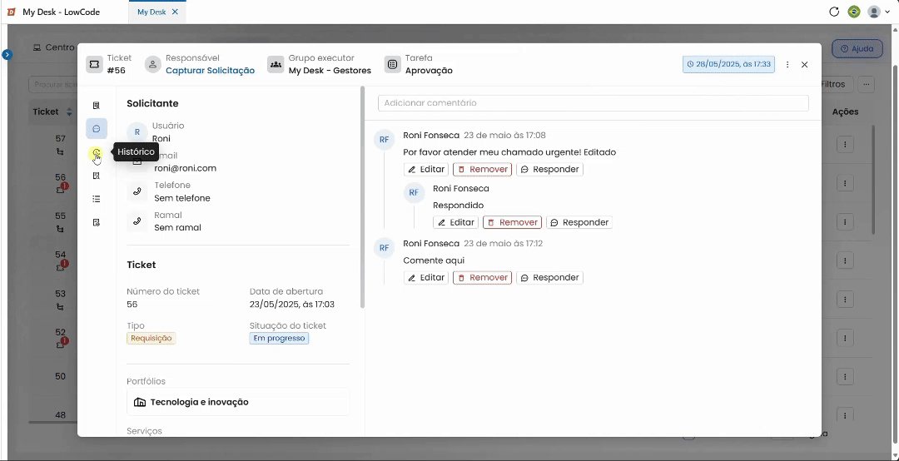
Task: Edit the 'Comente aqui' comment
Action: [426, 278]
